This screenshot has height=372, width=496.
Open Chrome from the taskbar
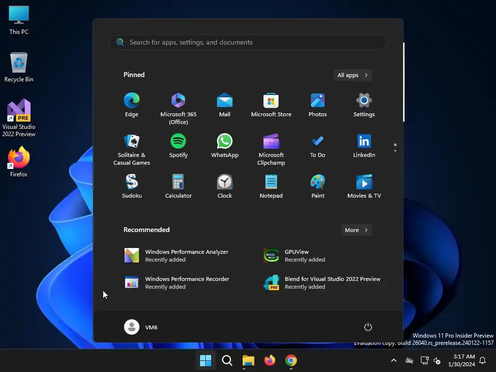(x=291, y=360)
